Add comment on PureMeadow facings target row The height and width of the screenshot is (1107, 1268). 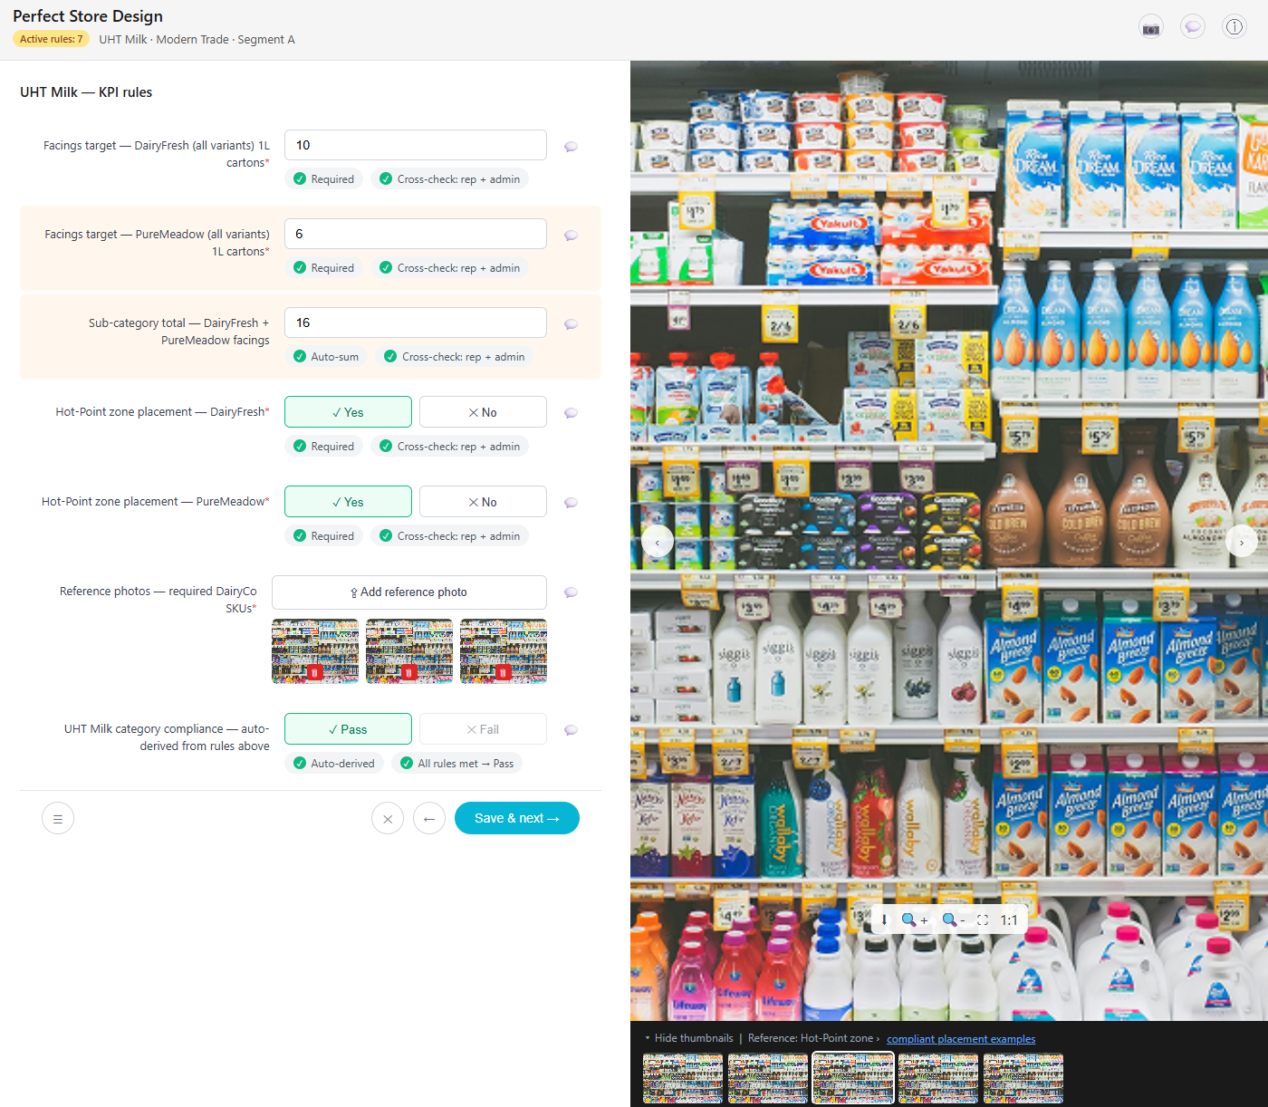tap(572, 236)
